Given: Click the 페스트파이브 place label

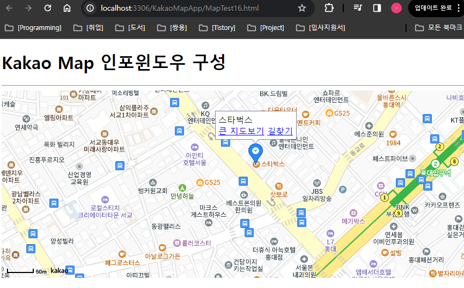Looking at the screenshot, I should pyautogui.click(x=390, y=158).
